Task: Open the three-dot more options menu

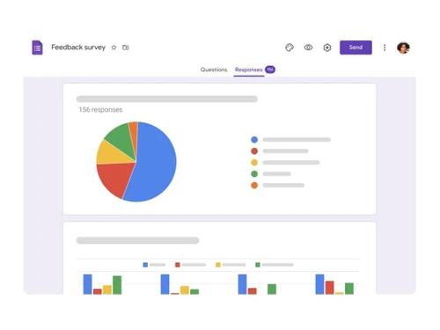Action: (x=385, y=48)
